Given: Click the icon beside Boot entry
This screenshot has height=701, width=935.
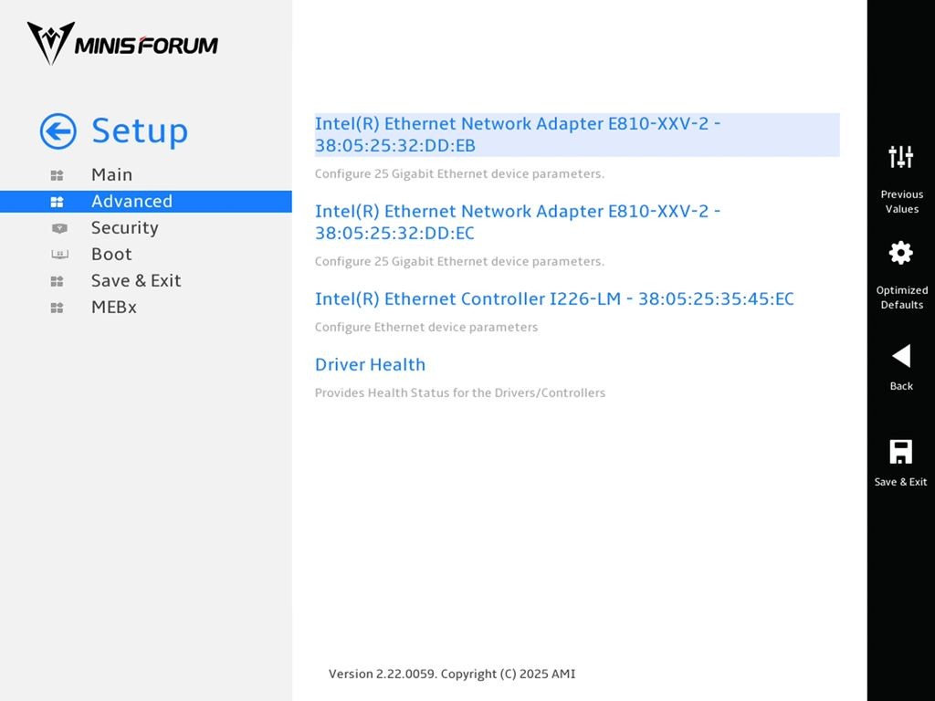Looking at the screenshot, I should click(59, 255).
